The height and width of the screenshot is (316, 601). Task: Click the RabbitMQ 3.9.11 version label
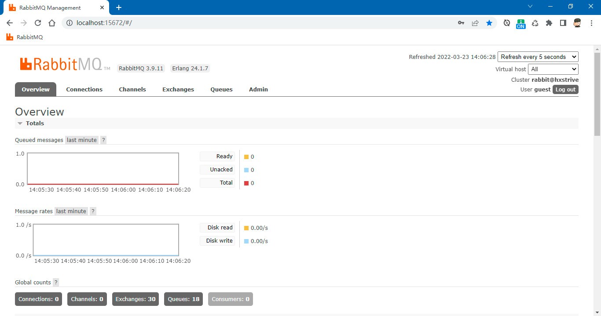(x=141, y=69)
